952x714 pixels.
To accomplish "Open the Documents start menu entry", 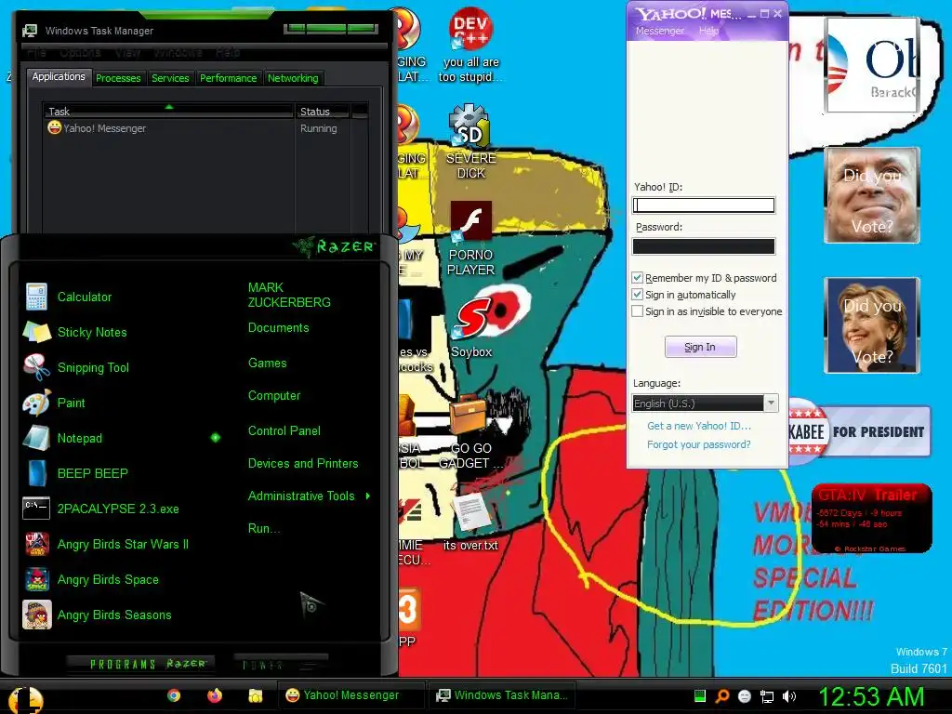I will pyautogui.click(x=279, y=328).
